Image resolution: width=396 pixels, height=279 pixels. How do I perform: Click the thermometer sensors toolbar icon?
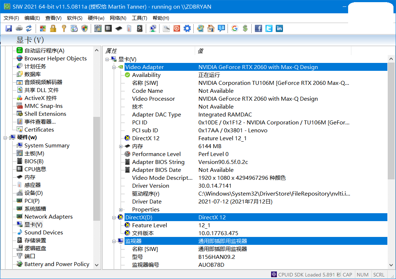click(x=129, y=28)
